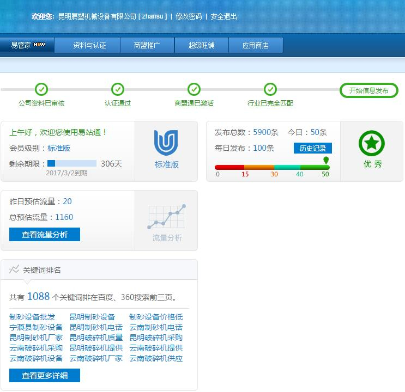Screen dimensions: 405x392
Task: Open the 商盟推广 menu tab
Action: coord(147,45)
